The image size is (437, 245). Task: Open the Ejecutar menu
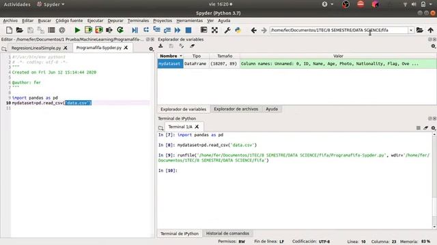(95, 20)
